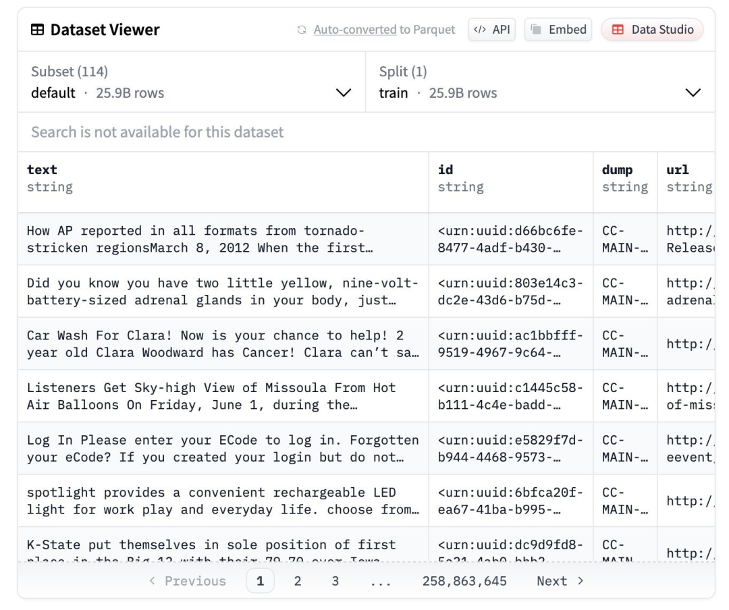Screen dimensions: 729x610
Task: Select the 'Car Wash For Clara' text cell
Action: tap(223, 344)
